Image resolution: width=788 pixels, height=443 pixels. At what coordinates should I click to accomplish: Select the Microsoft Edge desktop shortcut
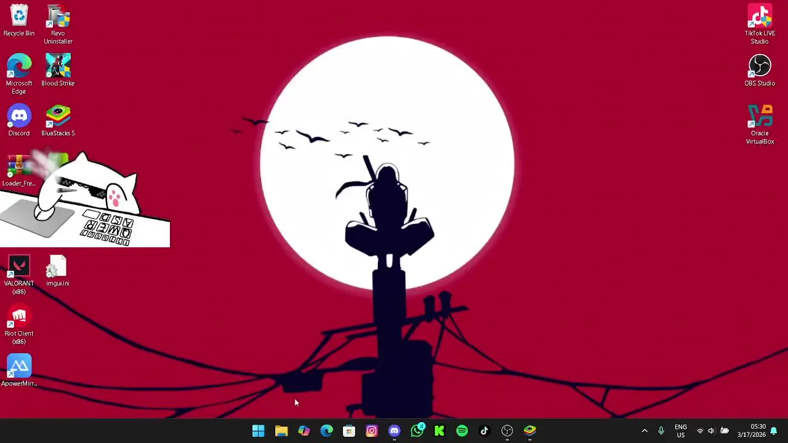point(19,74)
